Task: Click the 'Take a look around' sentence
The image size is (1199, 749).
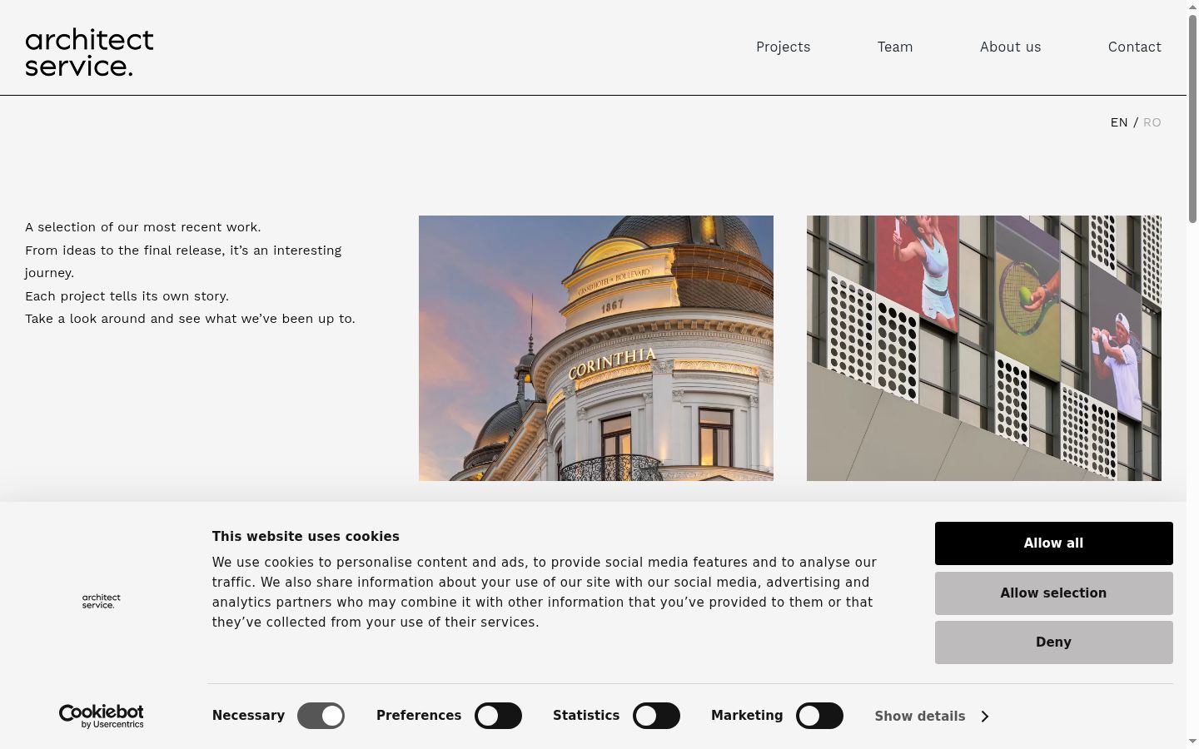Action: 190,319
